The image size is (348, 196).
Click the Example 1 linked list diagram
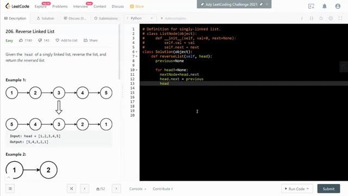(59, 108)
